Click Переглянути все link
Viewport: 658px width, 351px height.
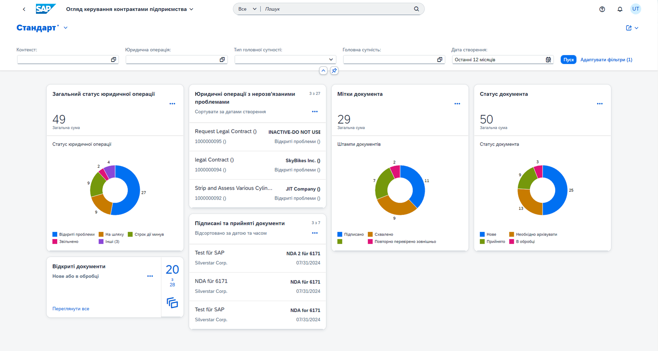click(71, 309)
